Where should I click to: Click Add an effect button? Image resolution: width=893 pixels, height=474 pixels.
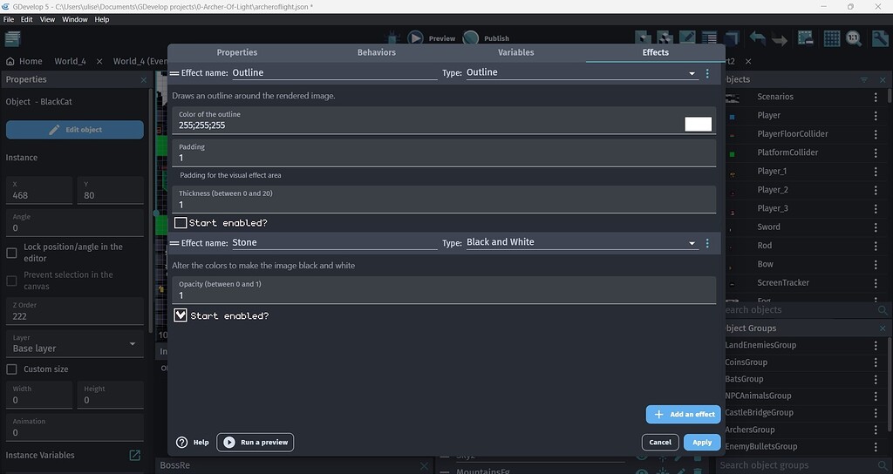[684, 414]
